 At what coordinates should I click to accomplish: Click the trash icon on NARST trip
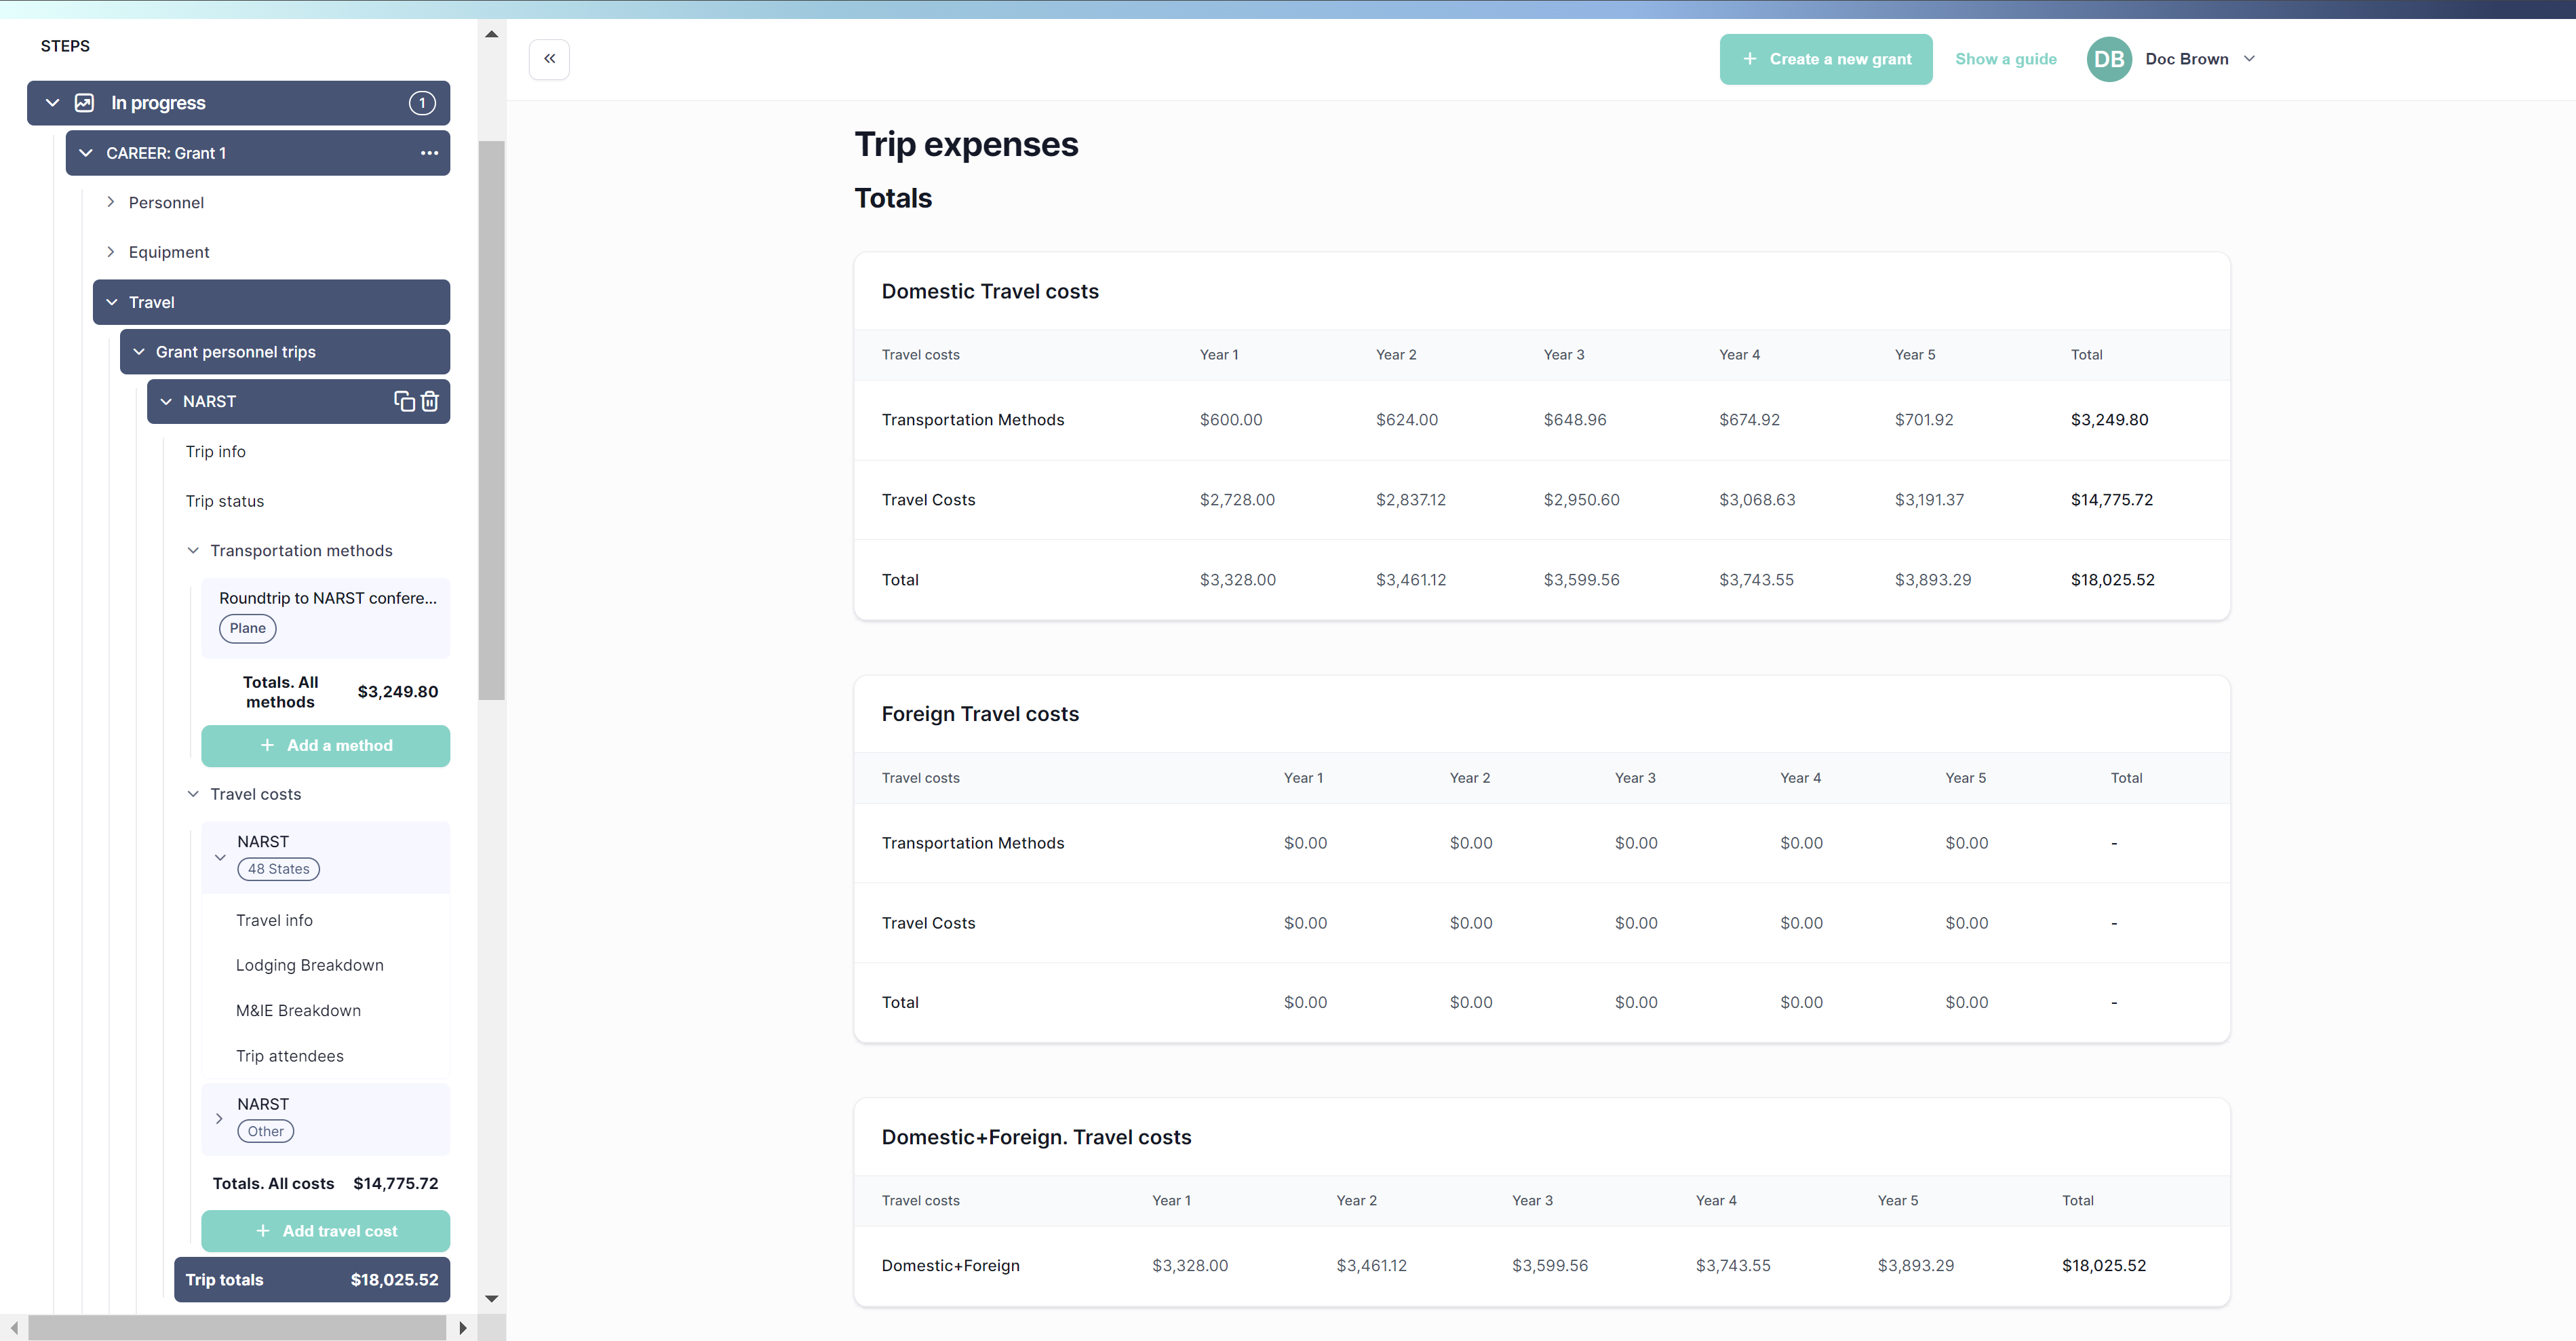(x=430, y=401)
